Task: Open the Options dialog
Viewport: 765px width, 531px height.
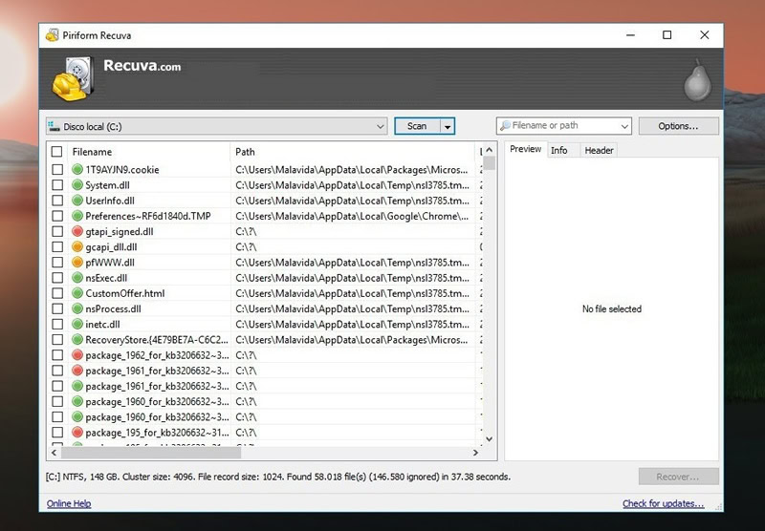Action: 678,126
